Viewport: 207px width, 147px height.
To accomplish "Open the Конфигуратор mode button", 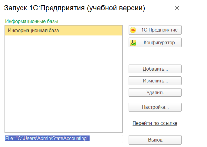I will (x=155, y=43).
